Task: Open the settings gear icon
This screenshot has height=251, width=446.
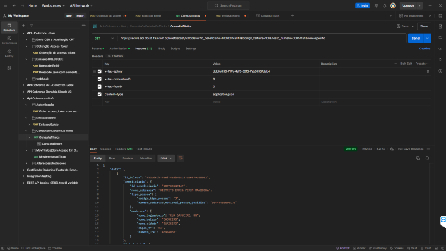Action: pos(376,6)
